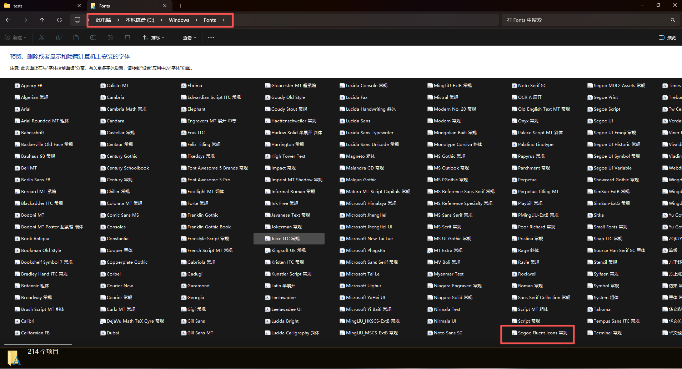Select the Comic Sans MS font
This screenshot has height=369, width=682.
point(120,215)
